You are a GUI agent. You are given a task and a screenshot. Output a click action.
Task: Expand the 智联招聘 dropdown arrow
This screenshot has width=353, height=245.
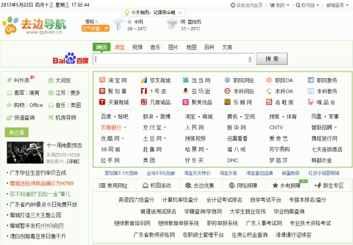click(x=335, y=127)
